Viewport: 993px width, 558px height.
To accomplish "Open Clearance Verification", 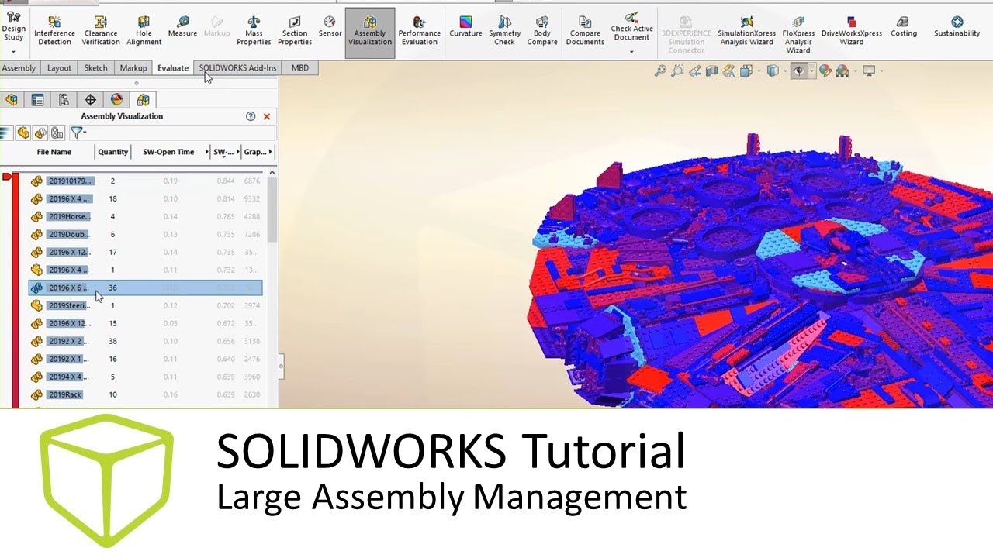I will (x=100, y=31).
